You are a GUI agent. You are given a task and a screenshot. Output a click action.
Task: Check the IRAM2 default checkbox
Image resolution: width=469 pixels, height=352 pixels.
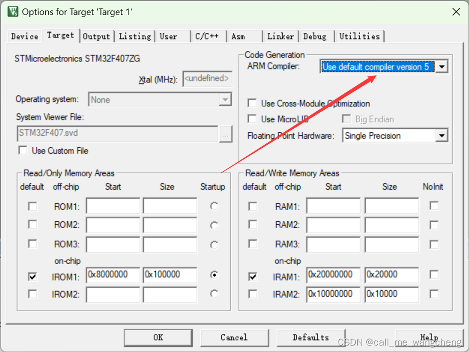click(x=253, y=294)
